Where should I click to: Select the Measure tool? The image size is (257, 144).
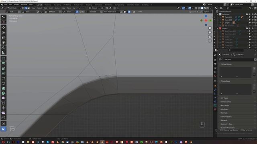(x=3, y=53)
